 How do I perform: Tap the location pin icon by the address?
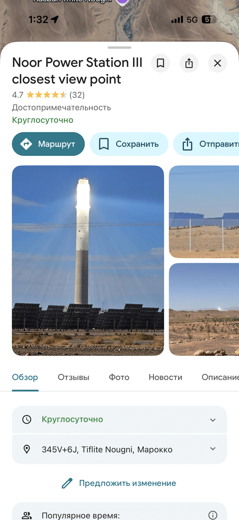click(x=27, y=449)
